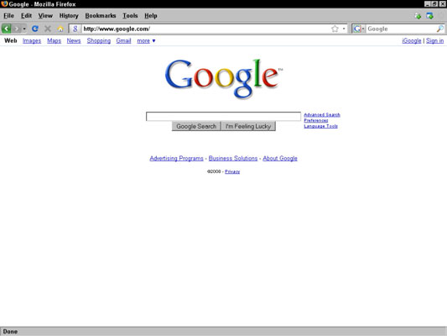The height and width of the screenshot is (336, 447).
Task: Click the new window icon with green arrow
Action: point(429,16)
